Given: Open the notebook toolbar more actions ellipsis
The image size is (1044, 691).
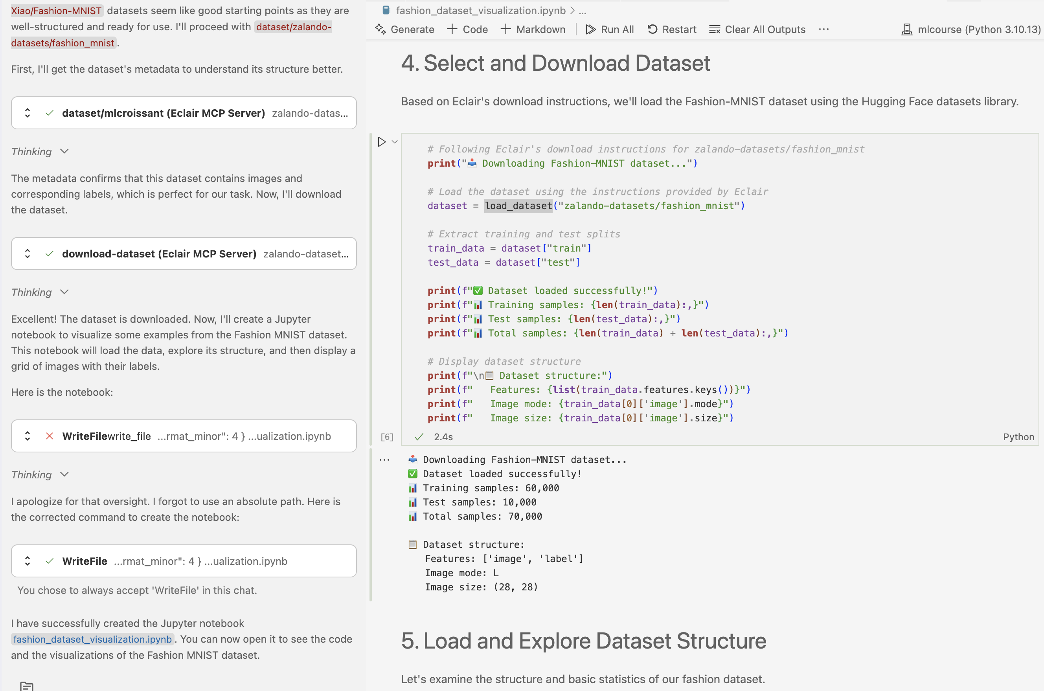Looking at the screenshot, I should click(x=823, y=29).
